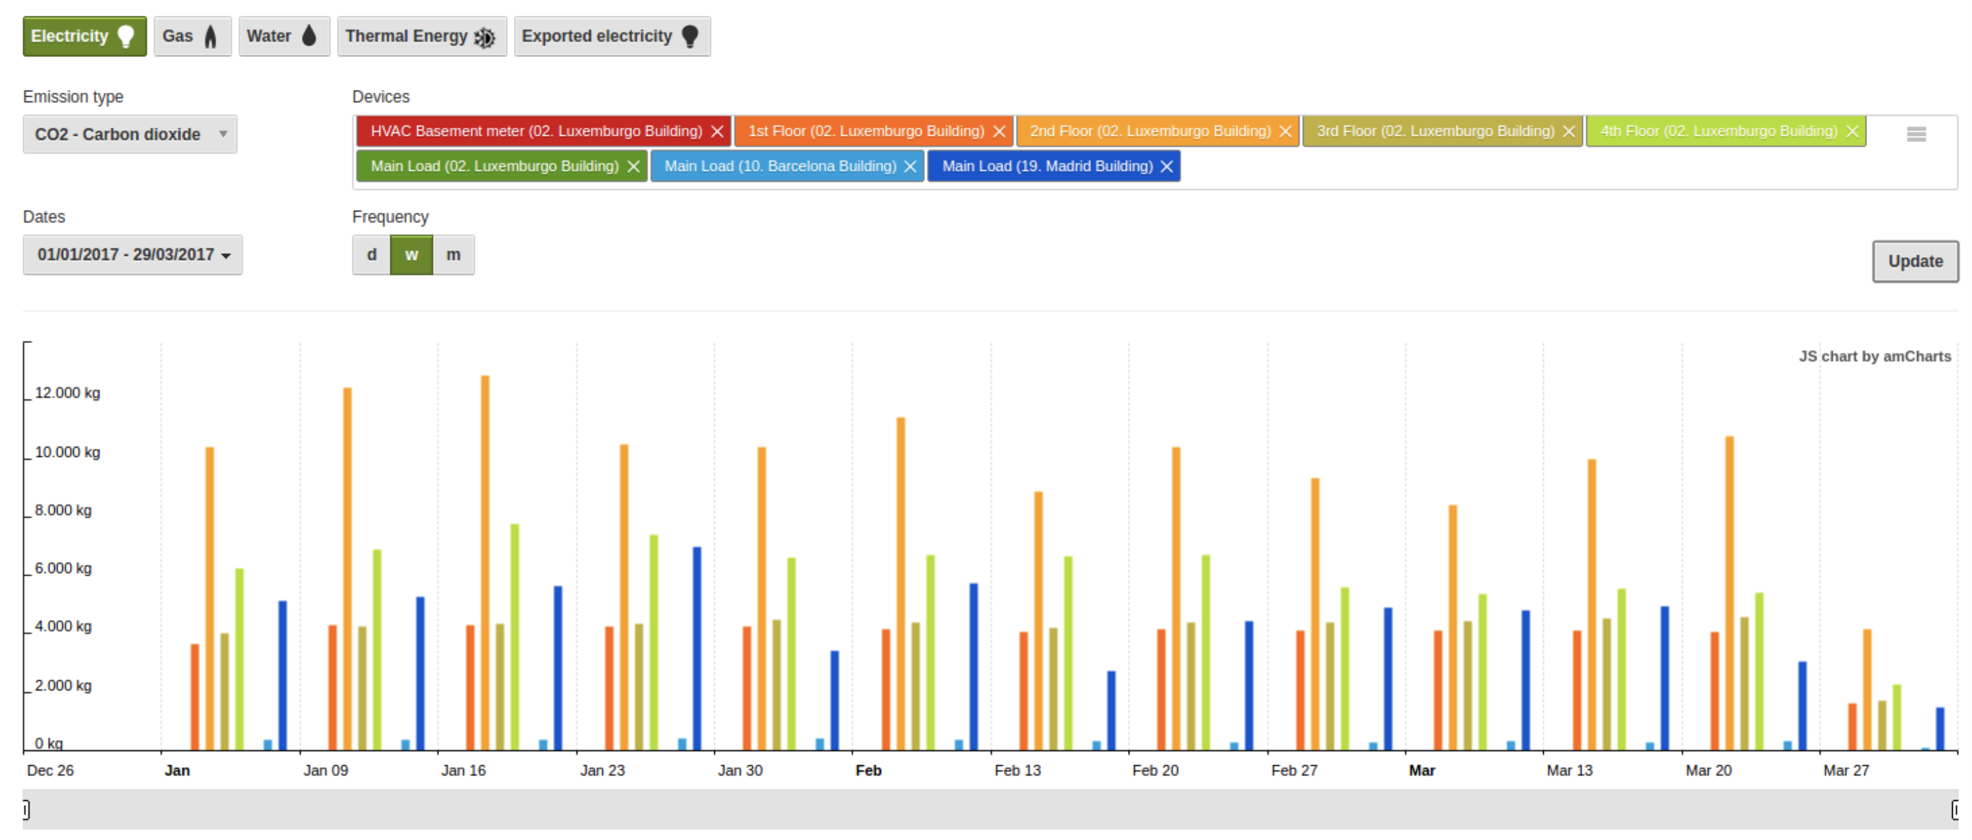1972x840 pixels.
Task: Set frequency to daily (d)
Action: [371, 255]
